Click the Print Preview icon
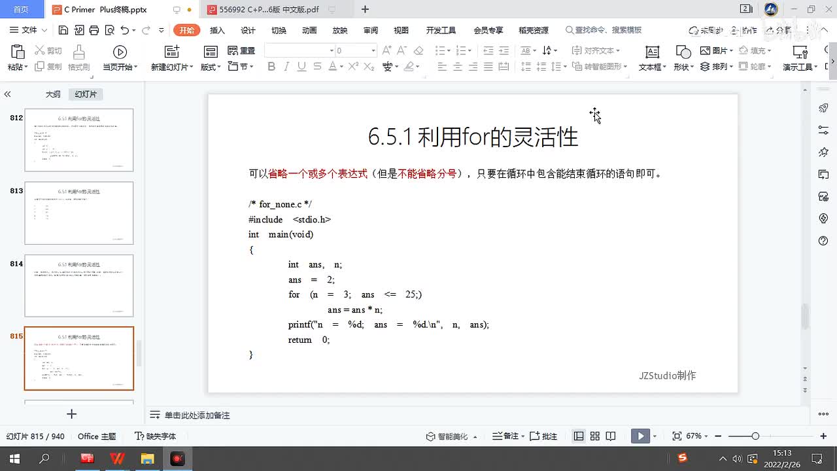The width and height of the screenshot is (837, 471). [109, 30]
